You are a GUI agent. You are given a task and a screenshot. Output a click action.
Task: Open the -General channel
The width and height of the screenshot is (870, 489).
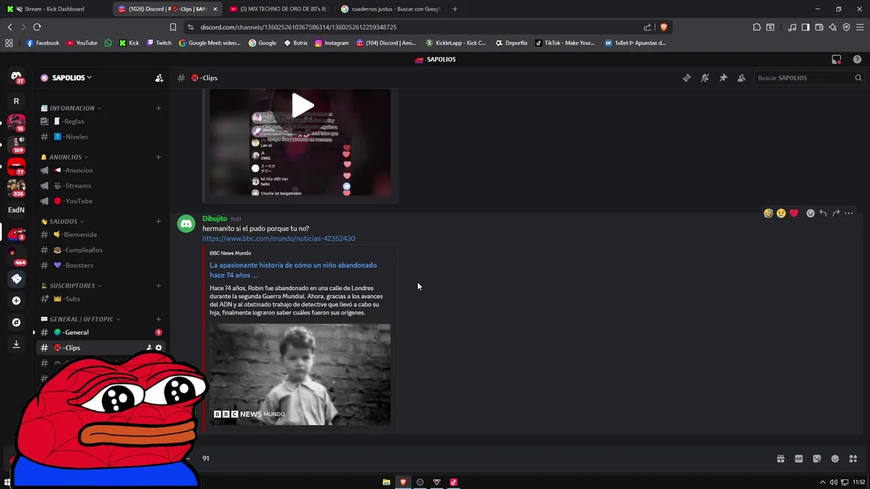tap(101, 333)
